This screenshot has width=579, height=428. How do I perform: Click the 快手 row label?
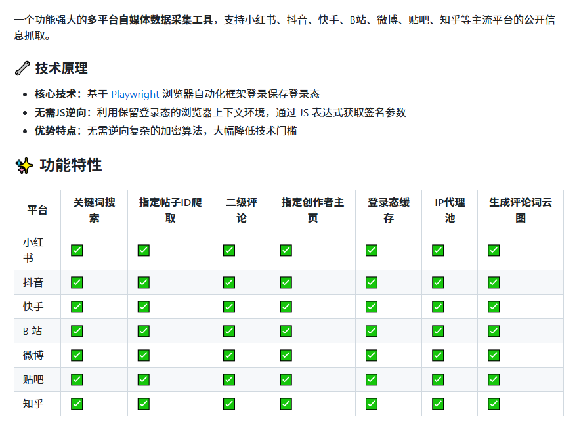33,307
